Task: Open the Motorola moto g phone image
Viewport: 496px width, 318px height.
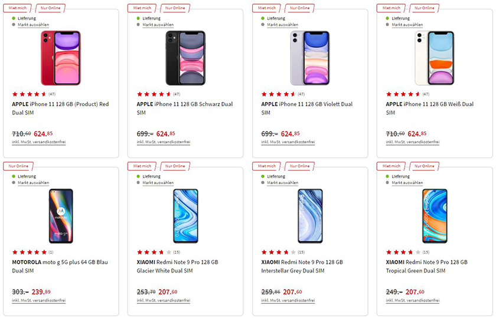Action: point(60,216)
